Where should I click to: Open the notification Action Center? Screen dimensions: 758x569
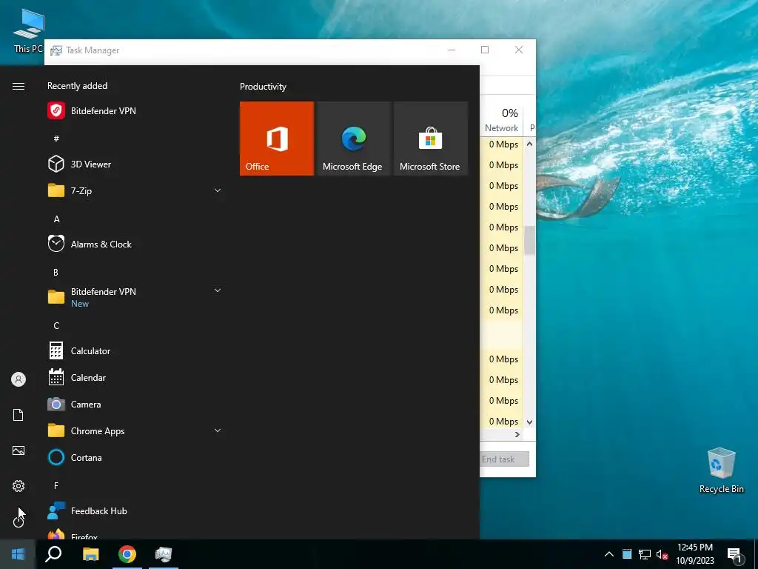tap(734, 555)
